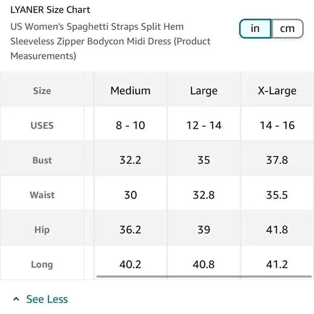This screenshot has width=314, height=314.
Task: Click the Bust row label
Action: [x=42, y=160]
